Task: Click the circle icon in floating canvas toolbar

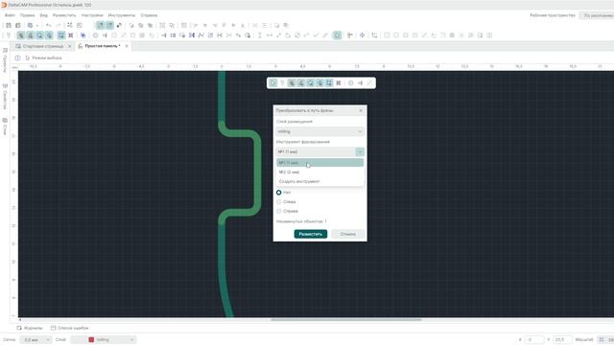Action: click(x=350, y=83)
